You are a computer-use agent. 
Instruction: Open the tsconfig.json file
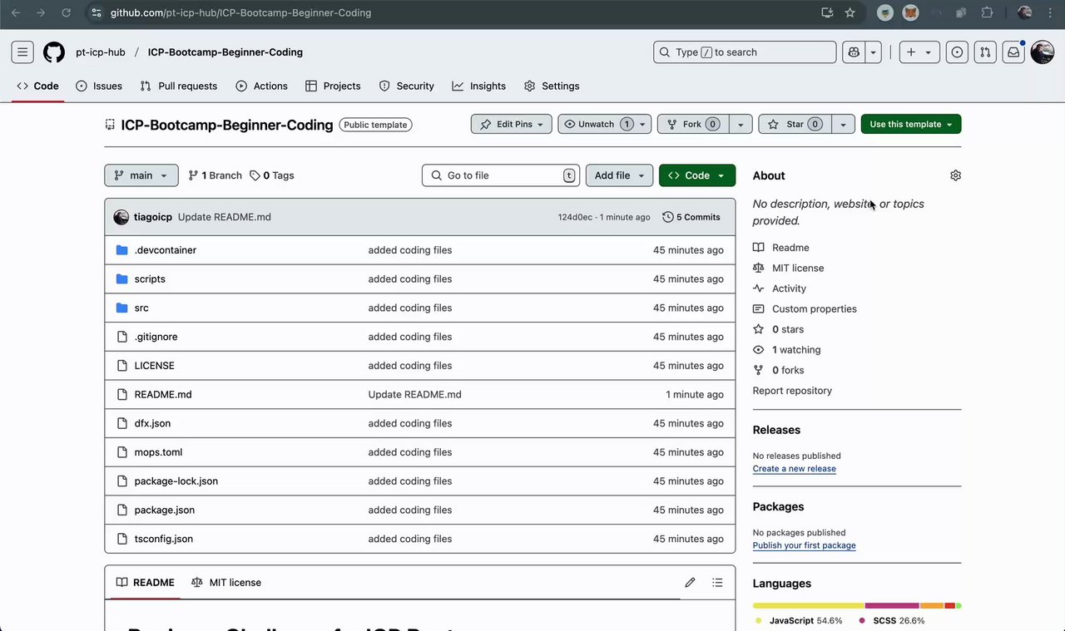coord(164,540)
